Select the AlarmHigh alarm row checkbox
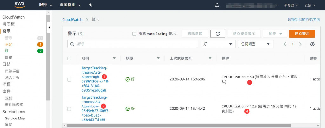325x128 pixels. coord(69,79)
